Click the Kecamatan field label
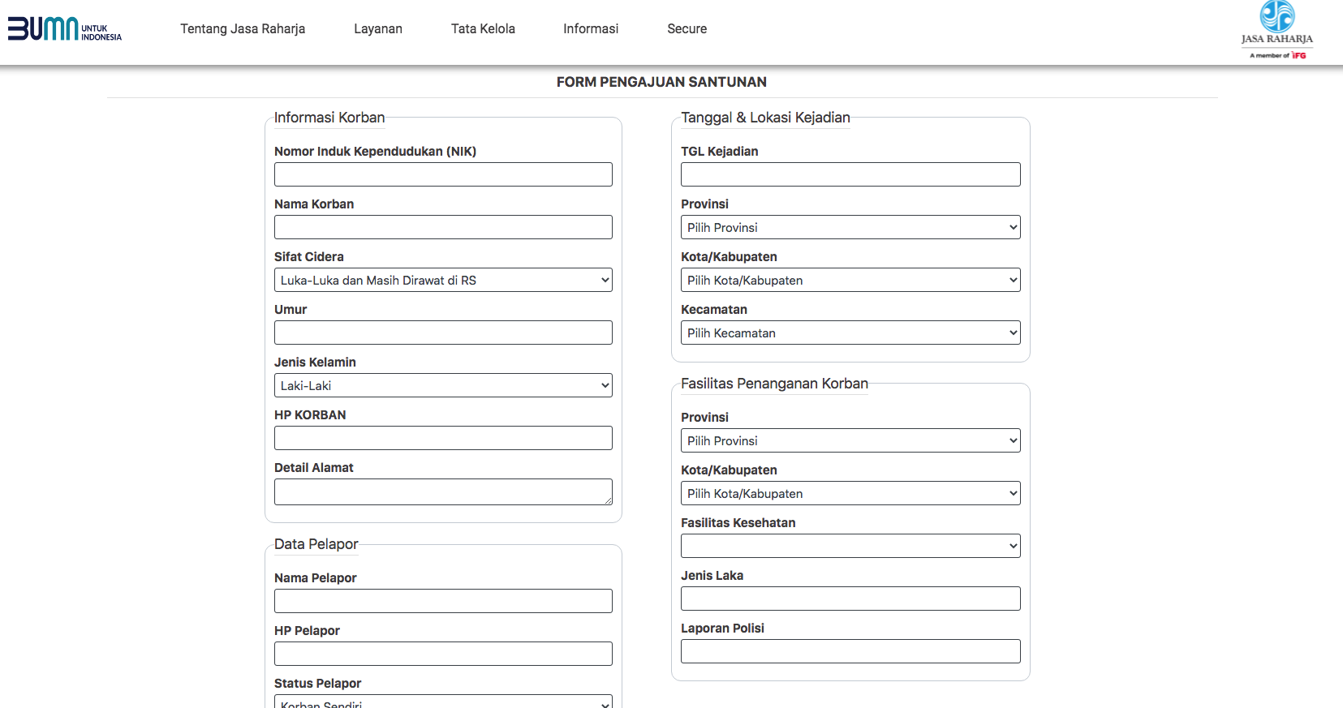 pyautogui.click(x=714, y=310)
